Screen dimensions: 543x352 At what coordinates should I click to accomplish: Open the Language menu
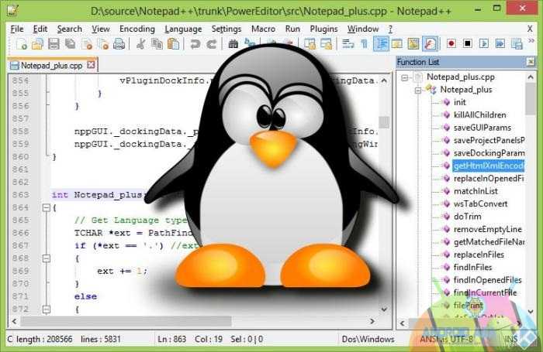pos(183,29)
